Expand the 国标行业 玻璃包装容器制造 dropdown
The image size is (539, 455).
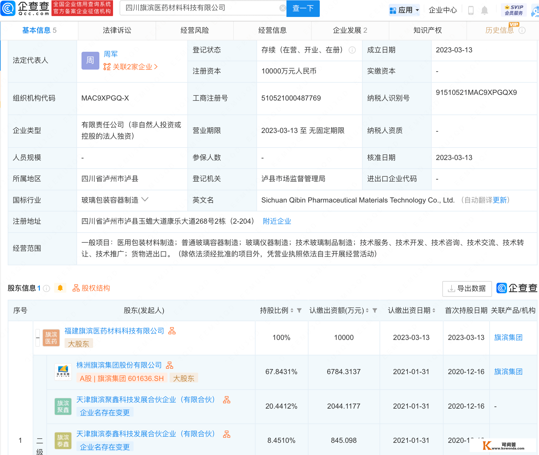coord(145,200)
